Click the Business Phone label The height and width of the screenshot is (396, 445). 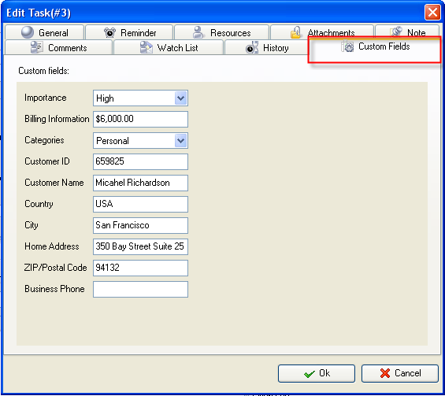click(54, 289)
